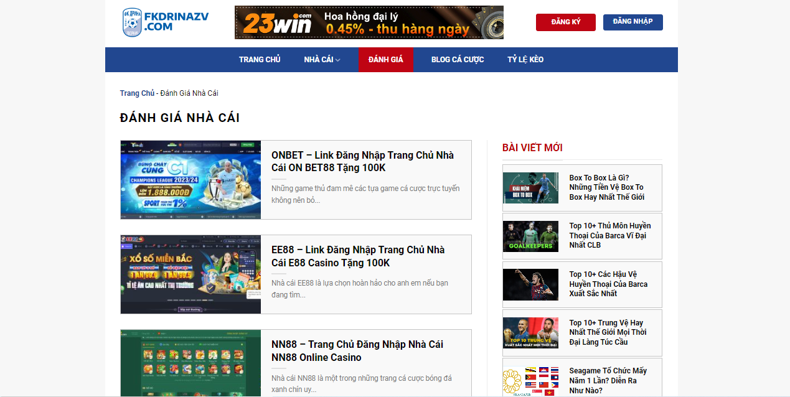
Task: Click NN88 excerpt 'Nhà cái NN88 là một trong'
Action: coord(362,383)
